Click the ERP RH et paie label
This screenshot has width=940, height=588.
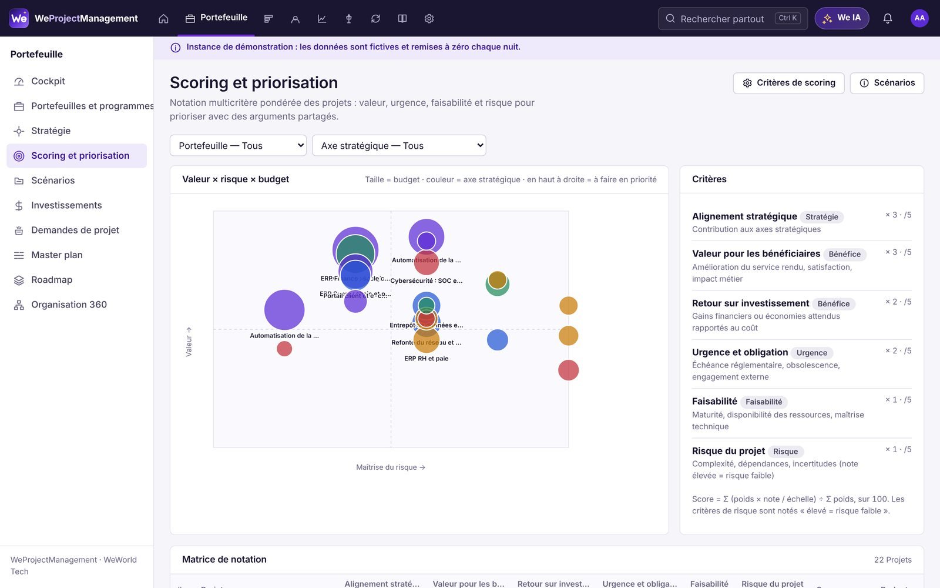point(426,359)
